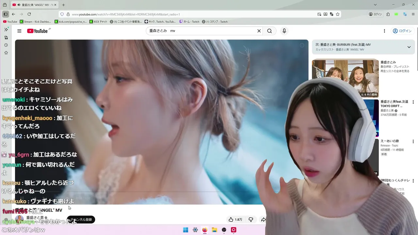Switch to Firefox in the taskbar
Screen dimensions: 418x235
(205, 230)
